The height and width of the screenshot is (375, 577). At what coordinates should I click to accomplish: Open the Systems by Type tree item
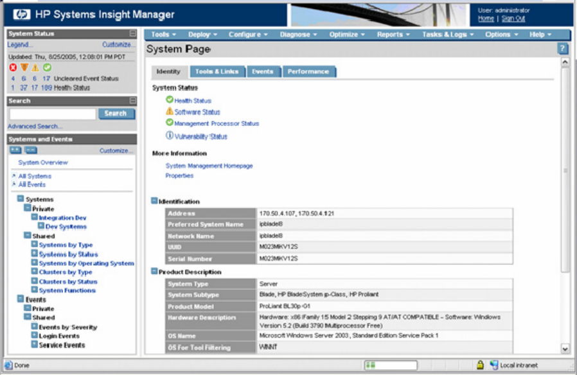(66, 245)
